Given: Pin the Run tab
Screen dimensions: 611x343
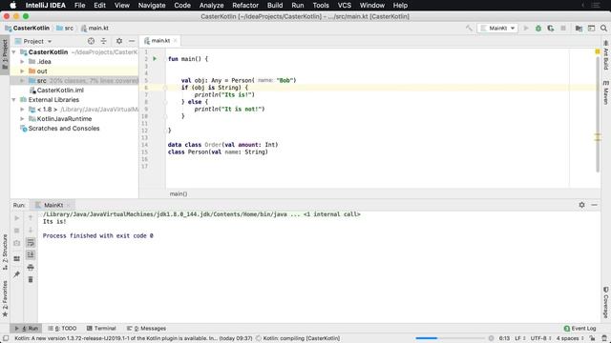Looking at the screenshot, I should (x=17, y=274).
